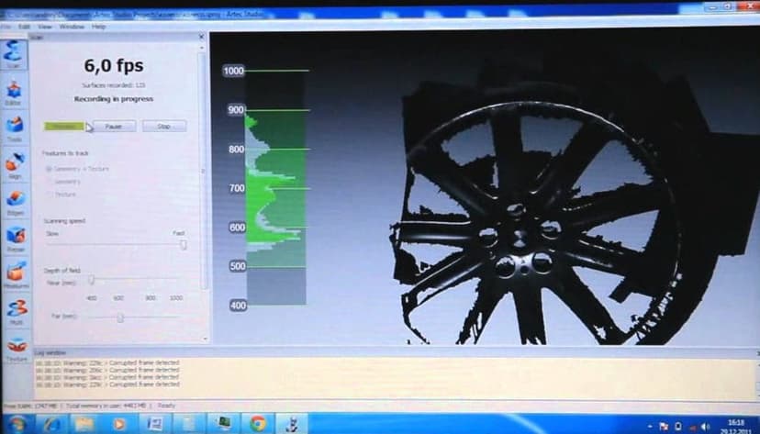The height and width of the screenshot is (434, 760).
Task: Open the File menu
Action: pos(6,27)
